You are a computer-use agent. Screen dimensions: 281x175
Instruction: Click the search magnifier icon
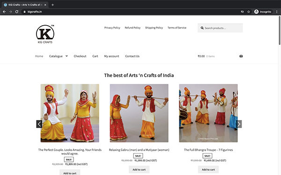pyautogui.click(x=202, y=28)
